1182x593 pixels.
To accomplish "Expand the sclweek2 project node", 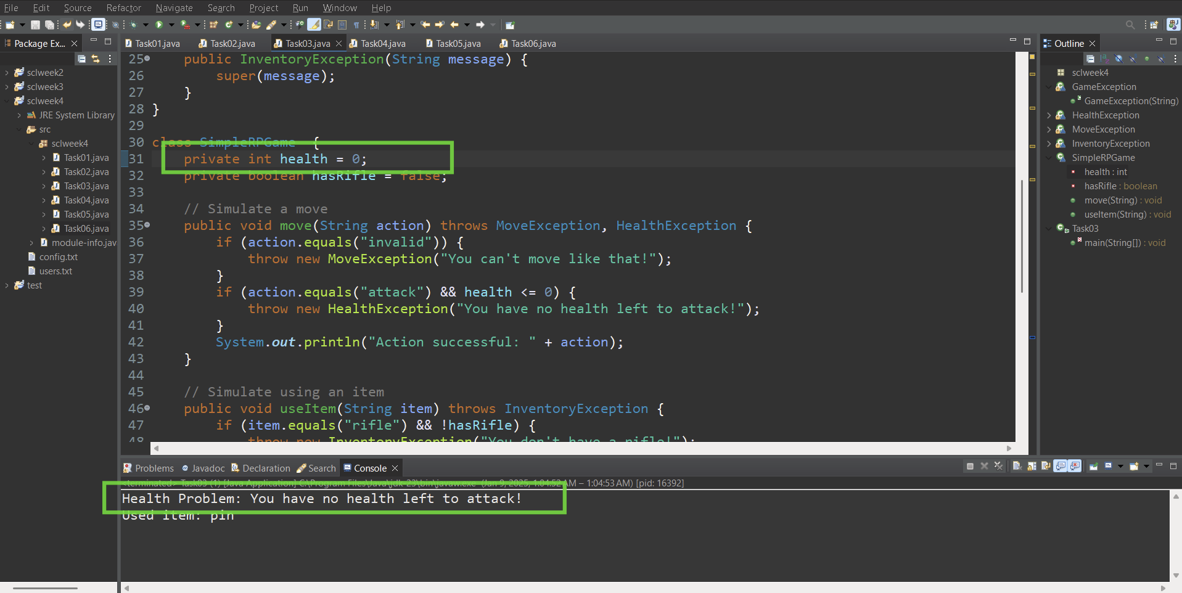I will (7, 73).
